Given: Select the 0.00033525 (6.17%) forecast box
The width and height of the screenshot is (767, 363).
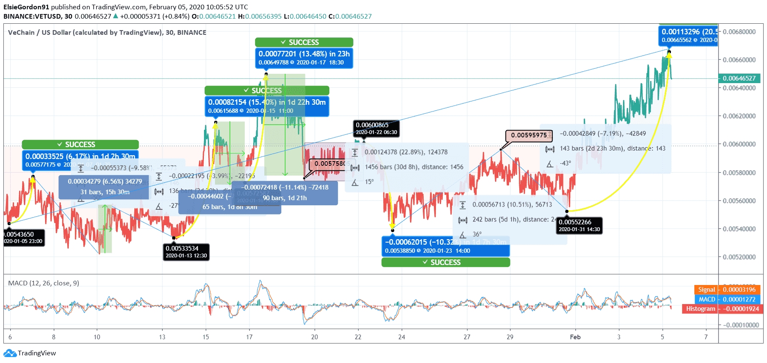Looking at the screenshot, I should 80,160.
